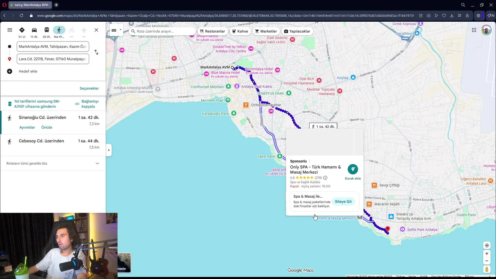The image size is (496, 279).
Task: Zoom in on the map
Action: tap(487, 254)
